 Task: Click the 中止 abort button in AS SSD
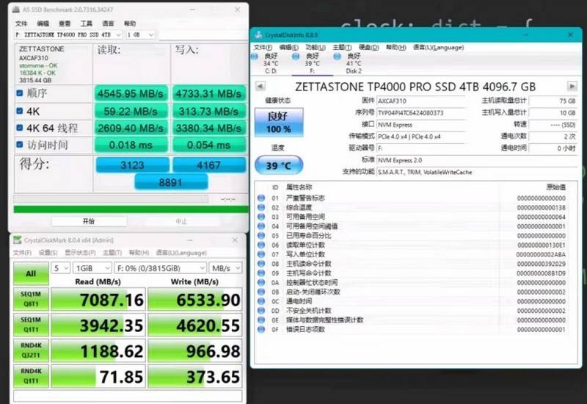[x=181, y=221]
